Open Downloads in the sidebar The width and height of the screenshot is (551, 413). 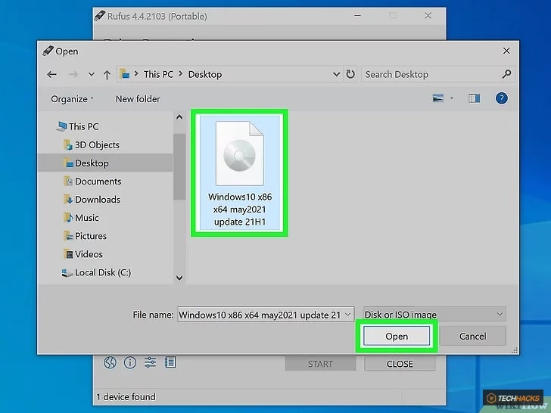pos(92,200)
